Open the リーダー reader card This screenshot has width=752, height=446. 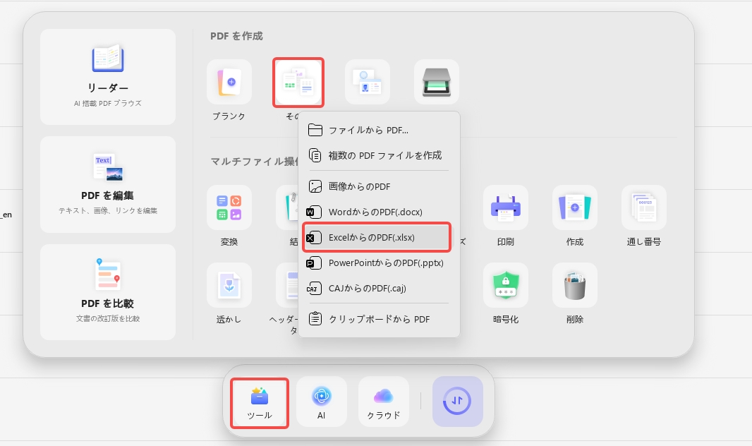tap(108, 77)
